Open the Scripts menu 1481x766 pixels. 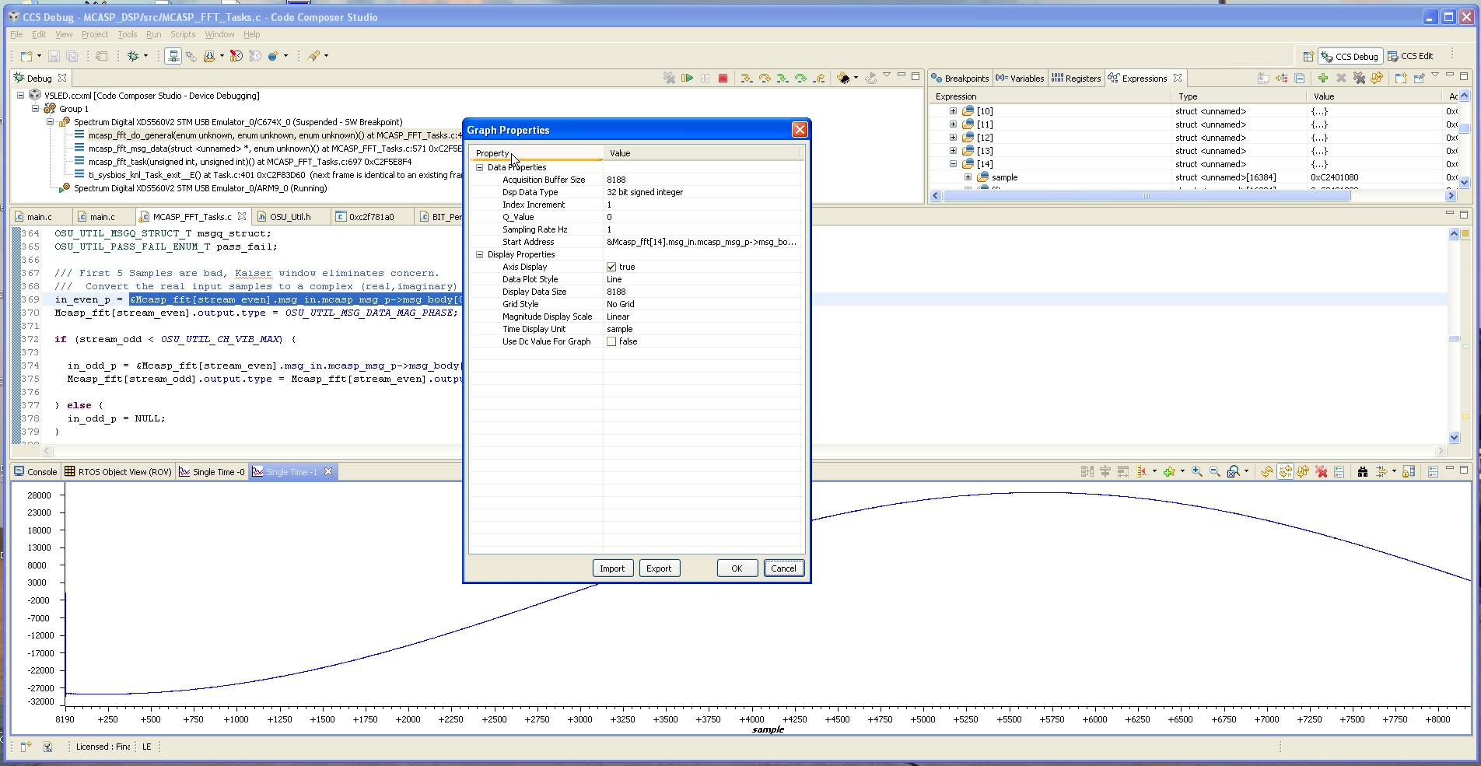click(x=183, y=34)
